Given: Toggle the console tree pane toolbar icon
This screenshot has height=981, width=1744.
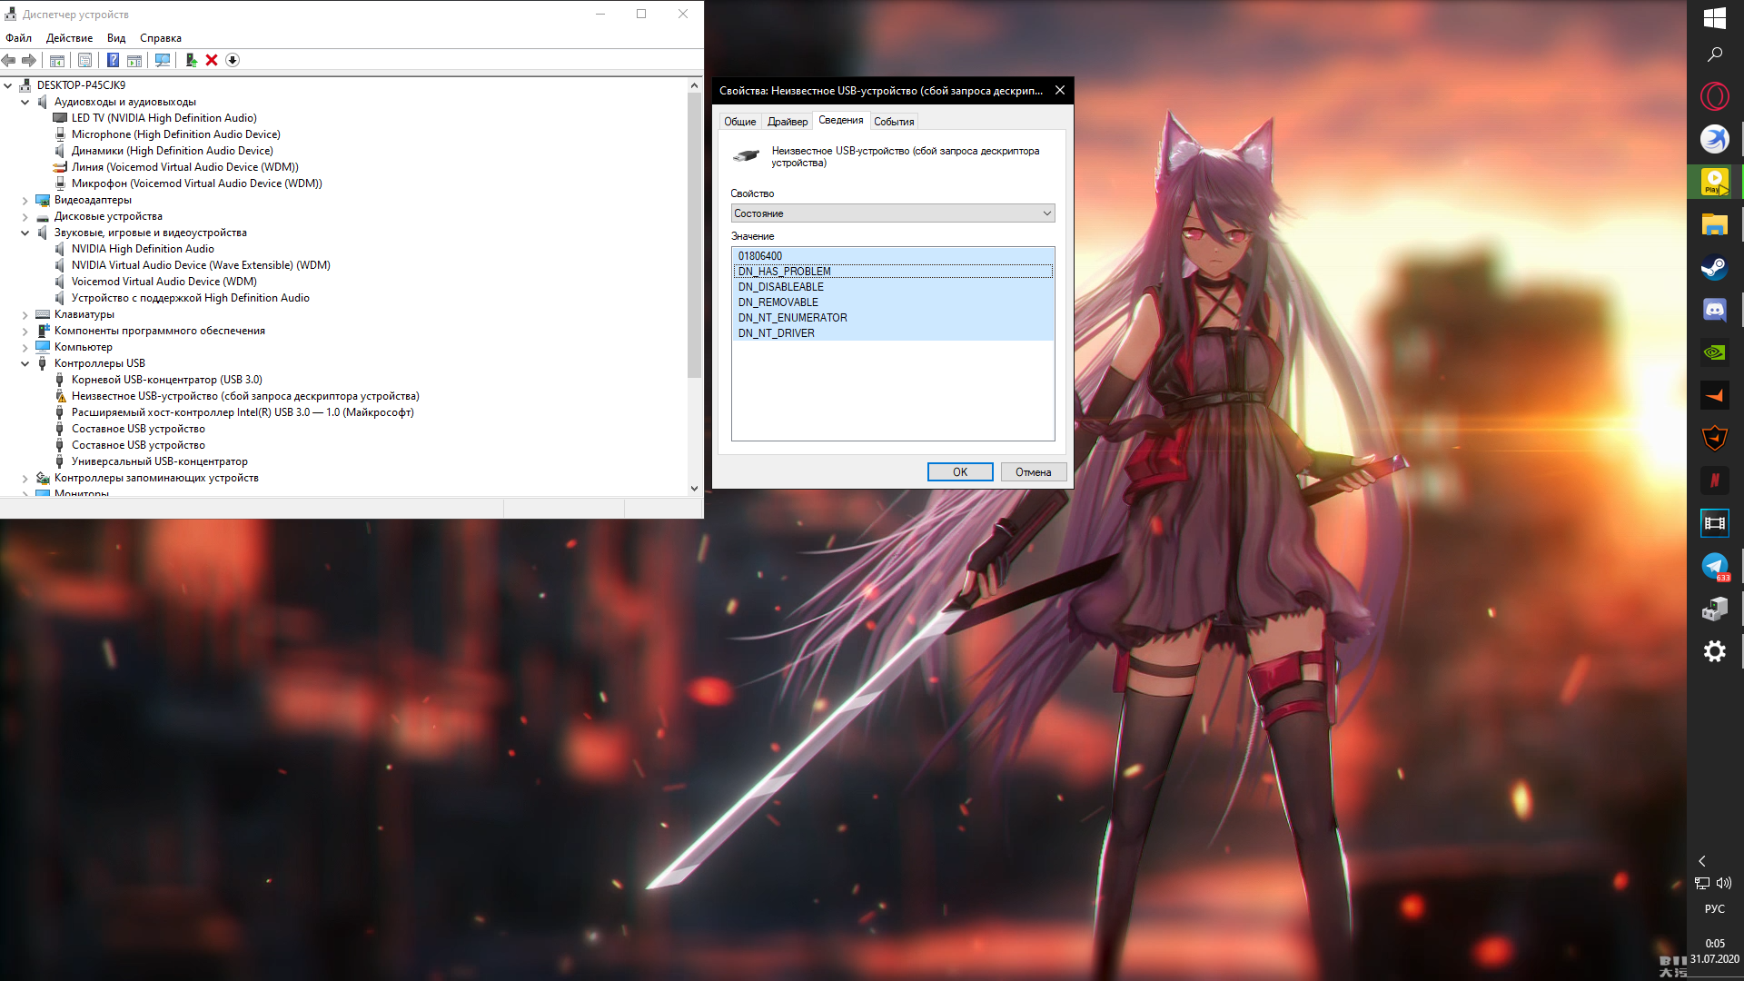Looking at the screenshot, I should tap(56, 60).
